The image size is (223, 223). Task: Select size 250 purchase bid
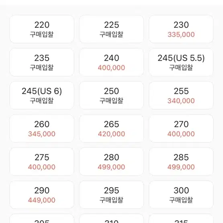[112, 96]
